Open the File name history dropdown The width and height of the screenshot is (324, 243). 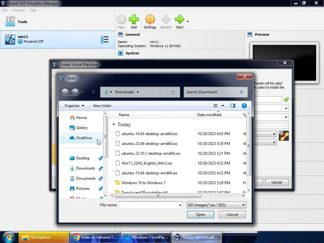[x=180, y=205]
